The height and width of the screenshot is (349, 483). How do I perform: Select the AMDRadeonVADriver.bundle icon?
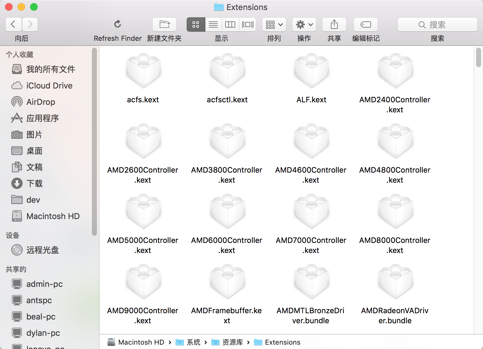395,282
